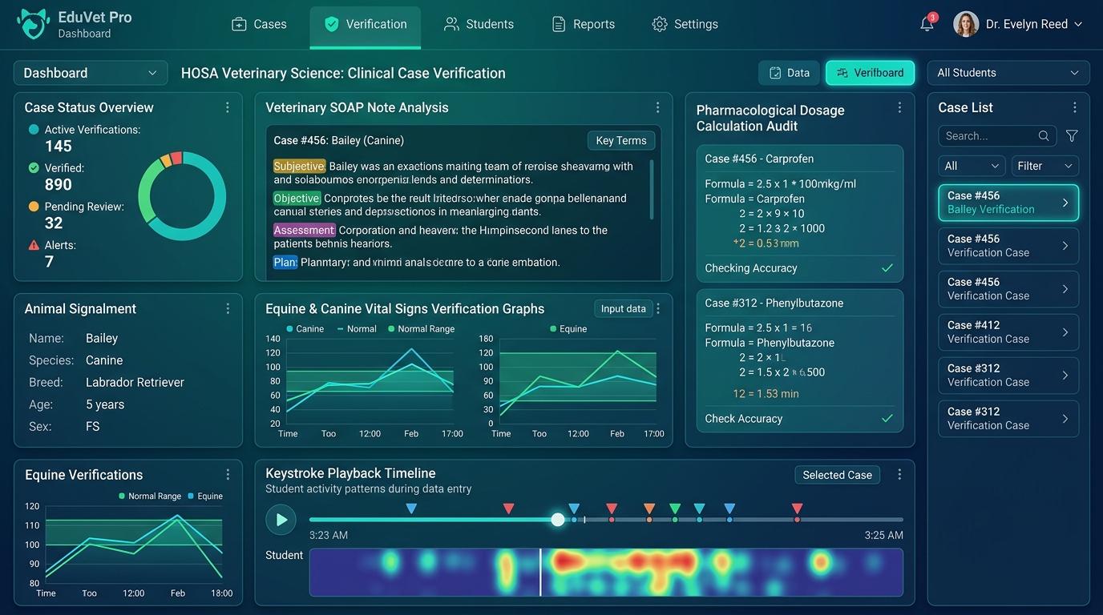Screen dimensions: 1103x615
Task: Click the orange marker on the timeline
Action: (649, 508)
